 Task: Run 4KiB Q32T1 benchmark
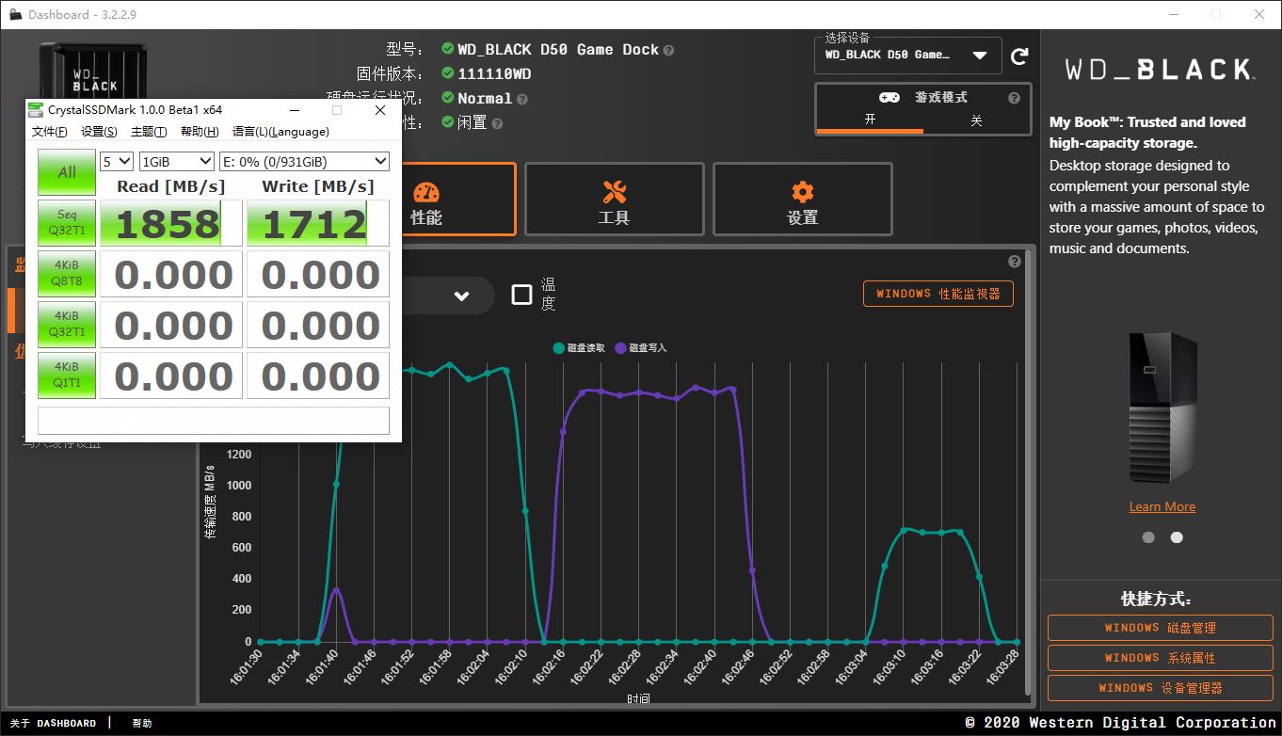(67, 325)
